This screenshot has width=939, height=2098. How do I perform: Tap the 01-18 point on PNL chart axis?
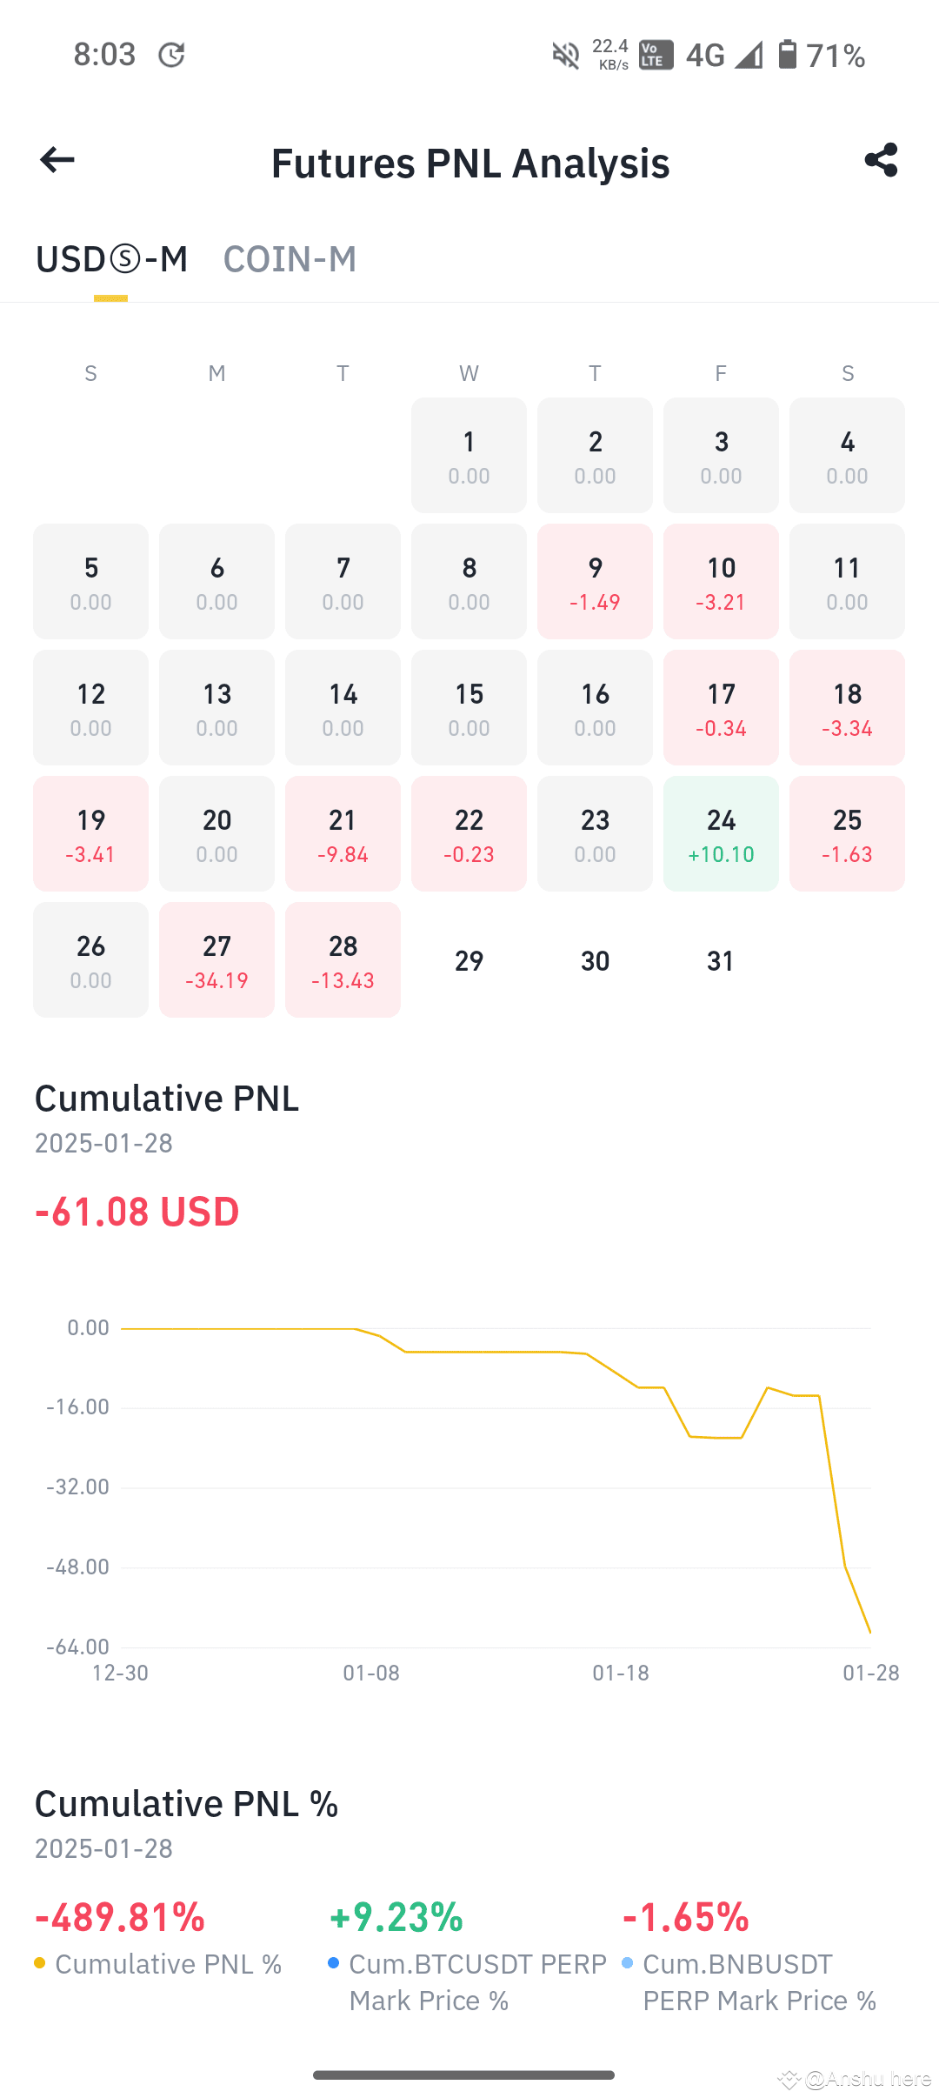pyautogui.click(x=621, y=1673)
